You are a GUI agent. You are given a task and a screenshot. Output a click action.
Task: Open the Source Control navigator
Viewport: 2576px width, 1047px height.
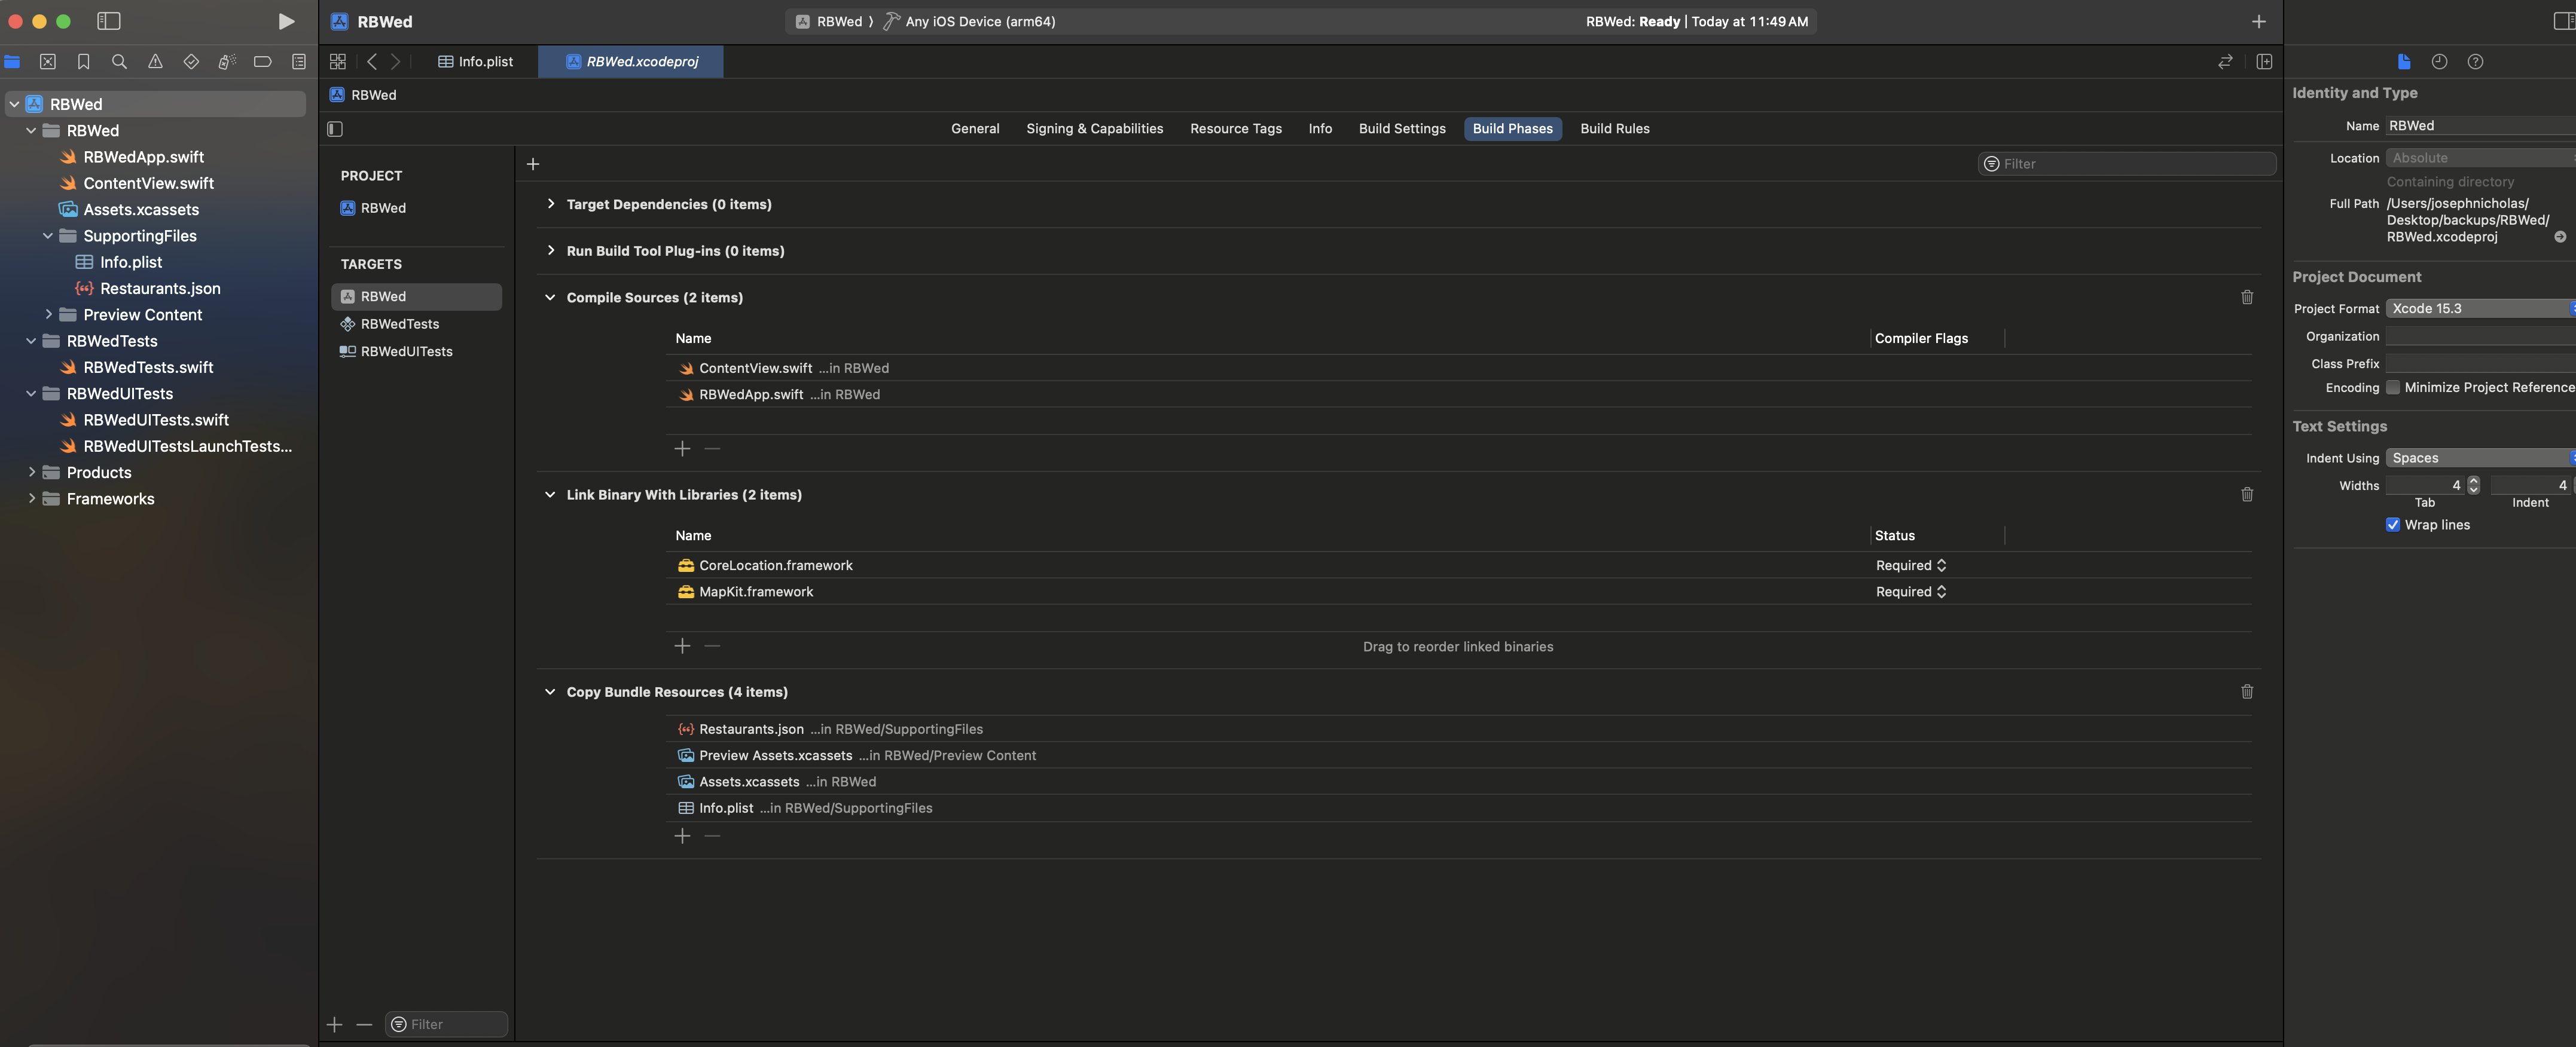pyautogui.click(x=47, y=62)
